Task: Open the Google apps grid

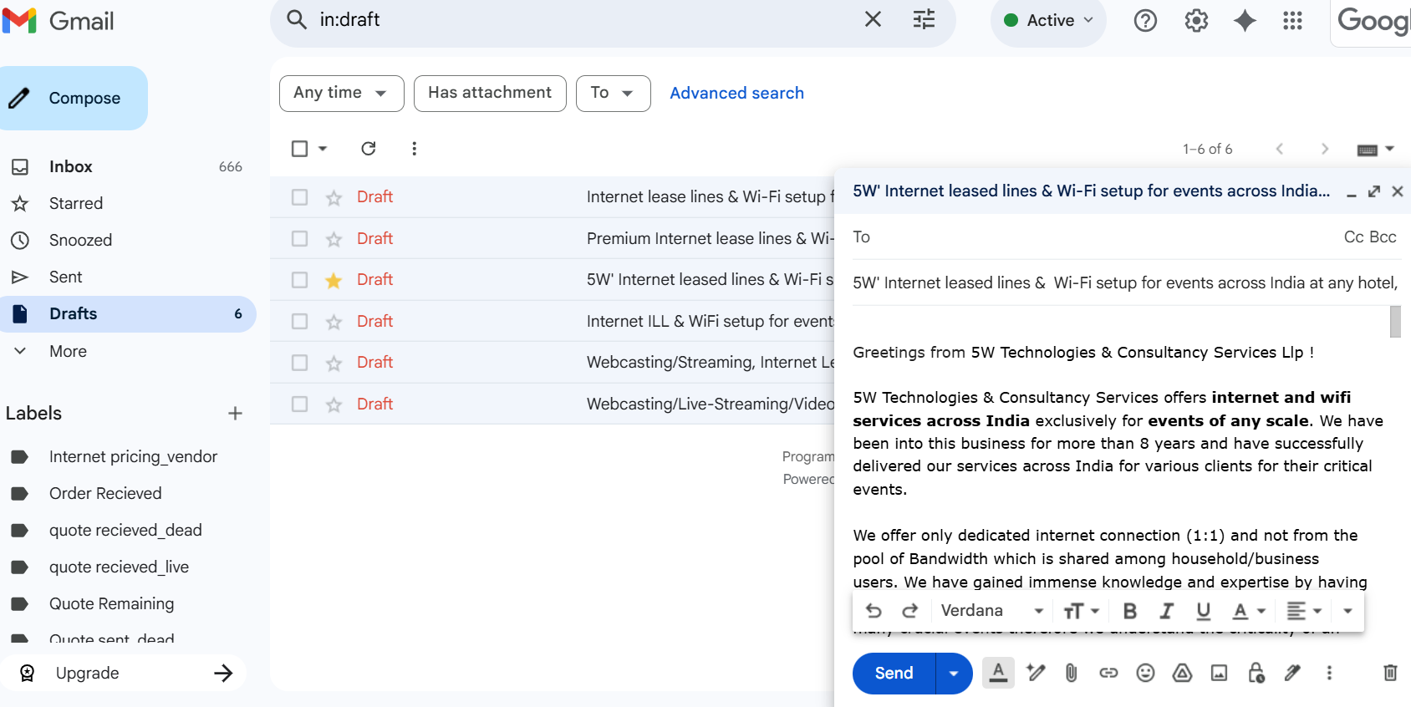Action: [x=1292, y=20]
